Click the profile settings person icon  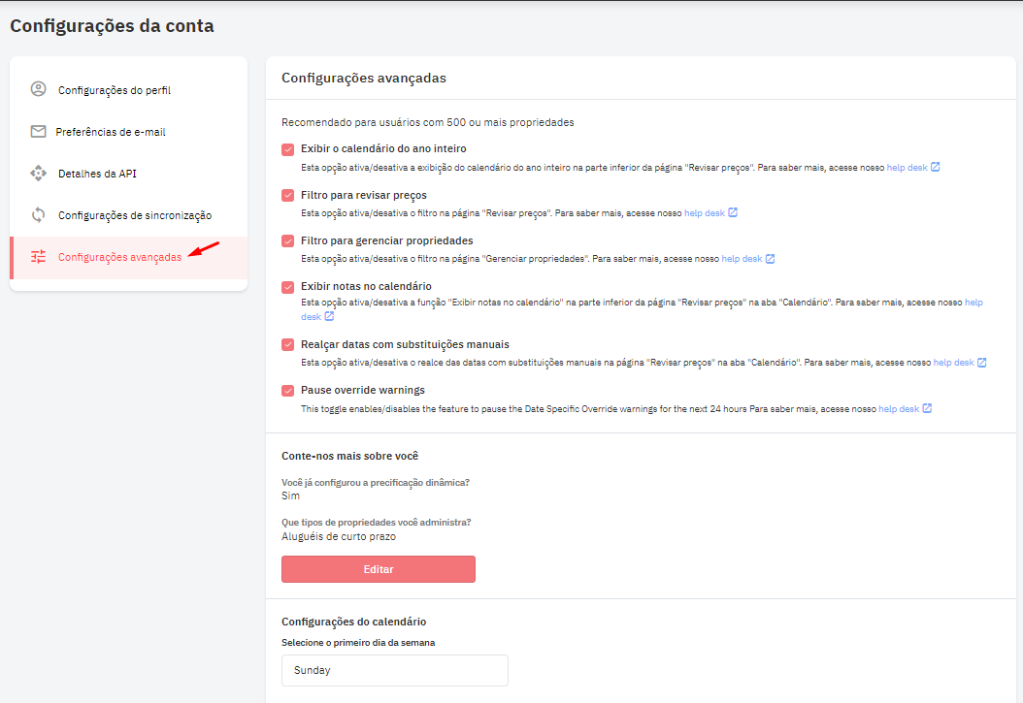(x=38, y=89)
